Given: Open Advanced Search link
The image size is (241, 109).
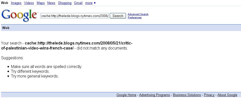Looking at the screenshot, I should click(138, 14).
